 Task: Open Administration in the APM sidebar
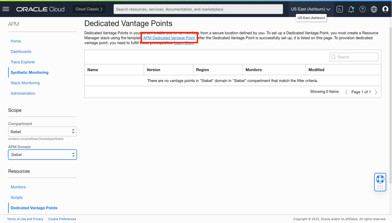[23, 93]
